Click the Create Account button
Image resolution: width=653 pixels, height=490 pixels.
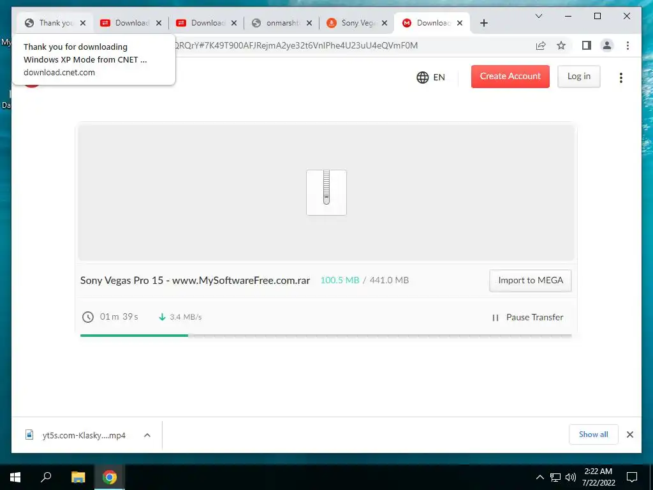tap(510, 77)
